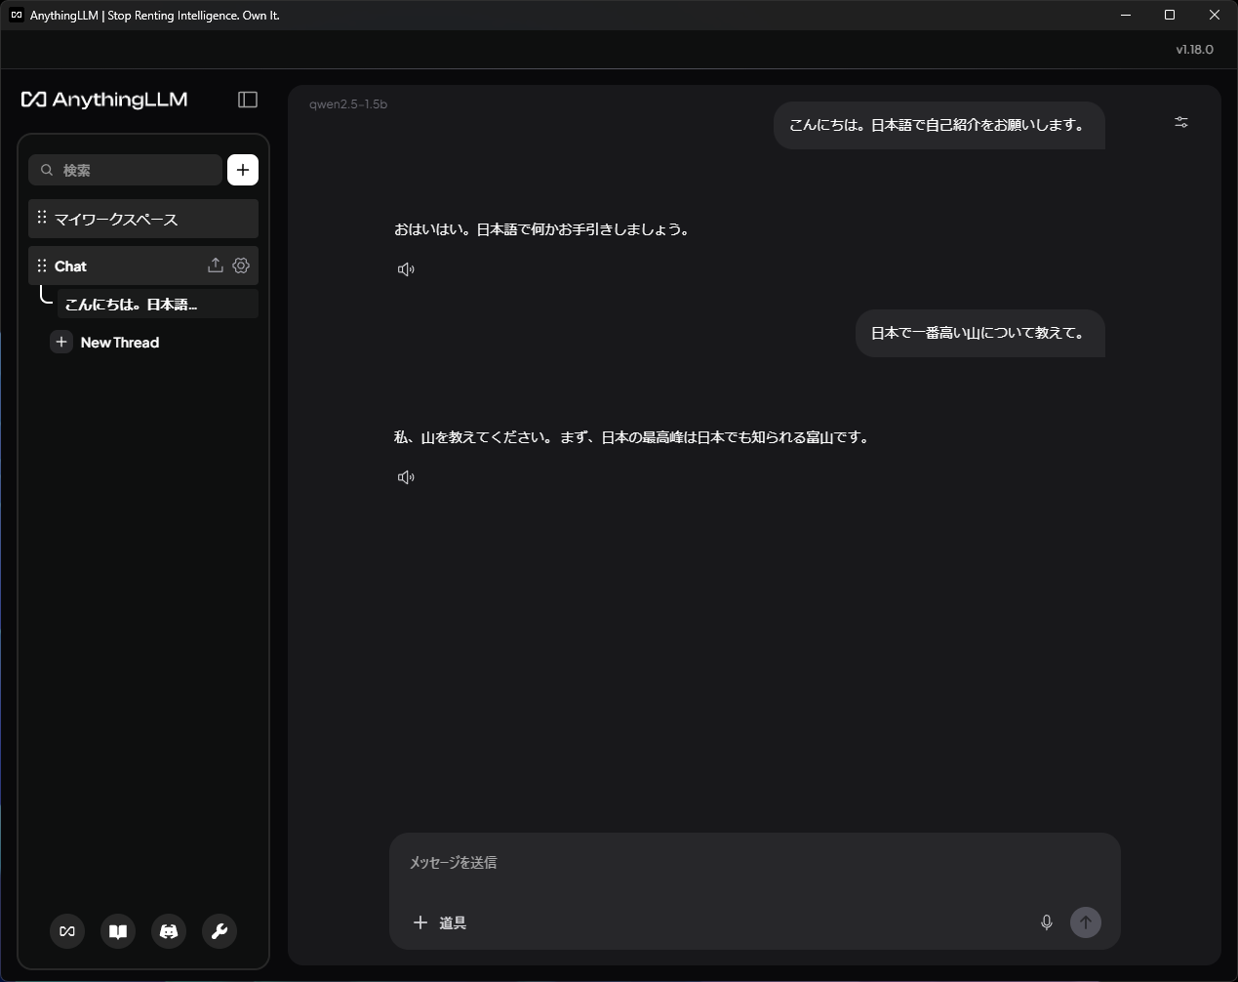Click the AnythingLLM logo
1238x982 pixels.
(x=104, y=100)
